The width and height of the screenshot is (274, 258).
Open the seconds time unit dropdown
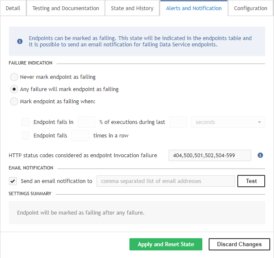coord(228,122)
